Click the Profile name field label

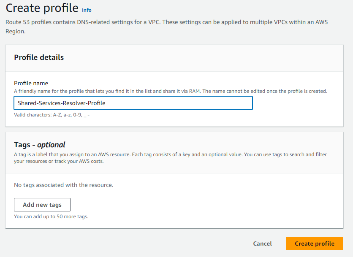tap(31, 83)
